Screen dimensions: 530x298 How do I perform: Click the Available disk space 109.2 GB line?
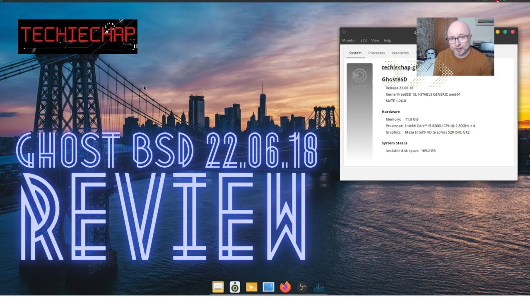click(410, 151)
